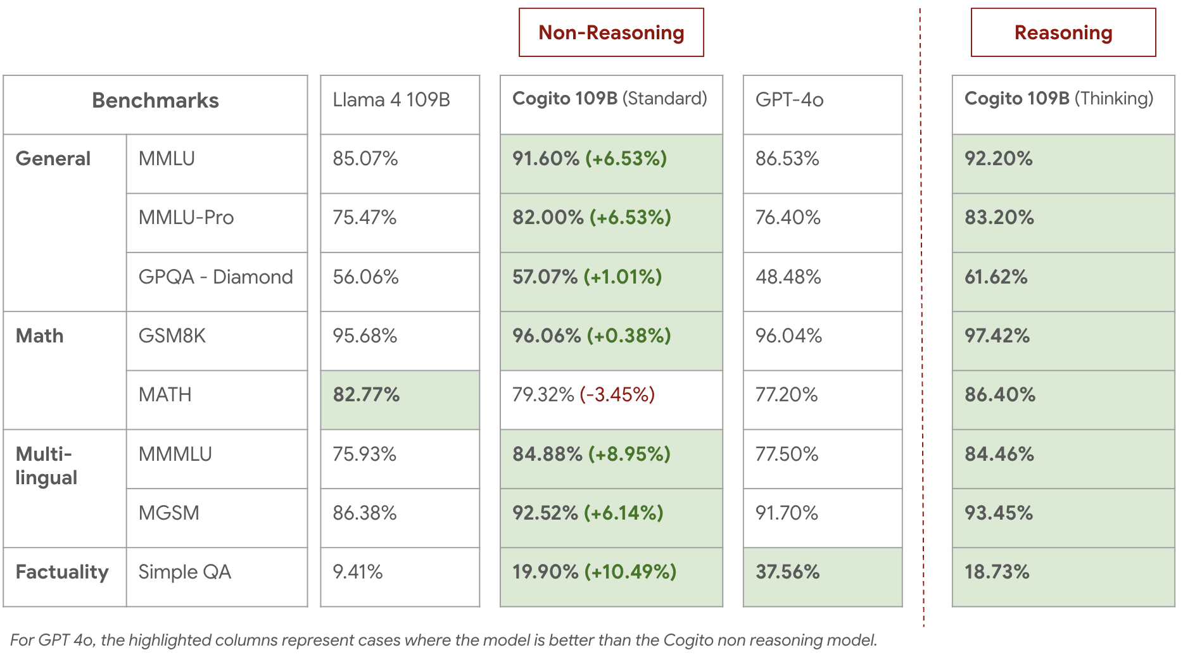Select the Cogito 109B (Standard) column header
This screenshot has width=1183, height=657.
[610, 99]
